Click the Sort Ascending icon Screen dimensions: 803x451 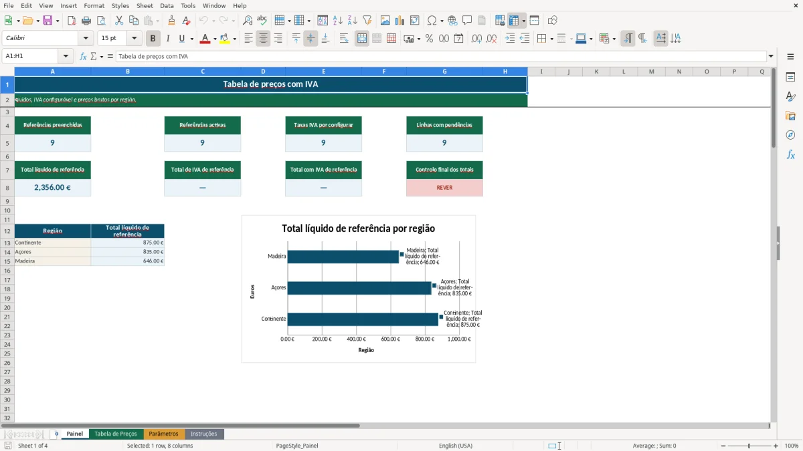coord(338,21)
